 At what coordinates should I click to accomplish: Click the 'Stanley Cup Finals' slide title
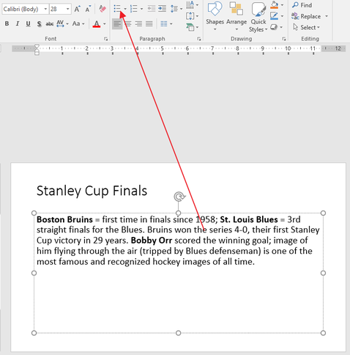click(x=92, y=191)
